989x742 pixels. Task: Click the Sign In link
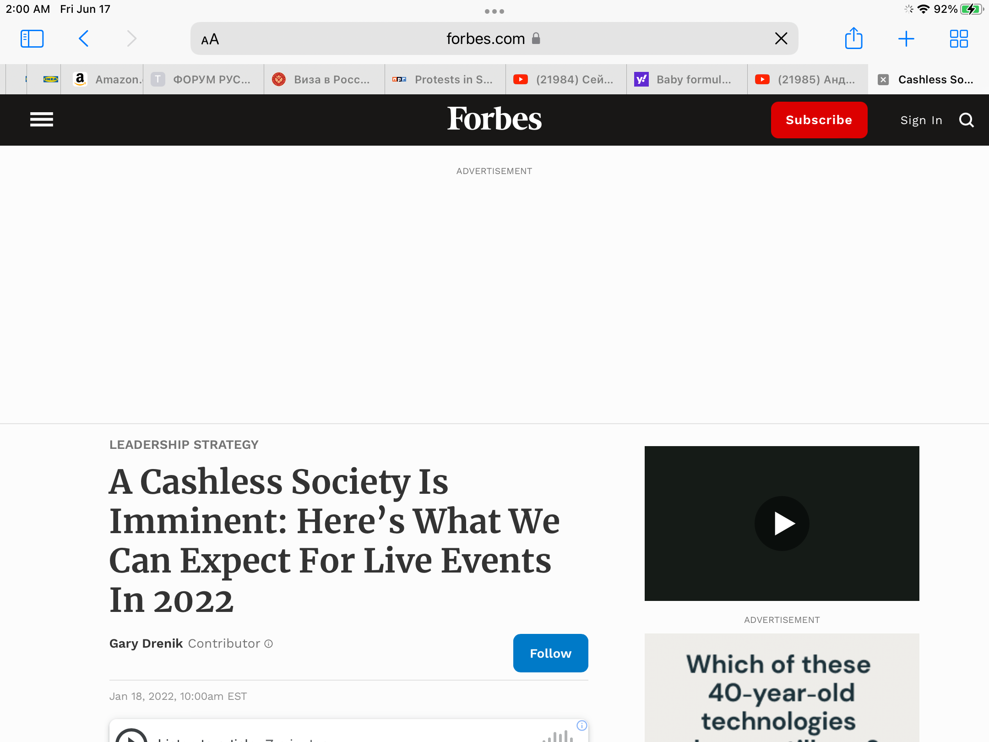[921, 120]
